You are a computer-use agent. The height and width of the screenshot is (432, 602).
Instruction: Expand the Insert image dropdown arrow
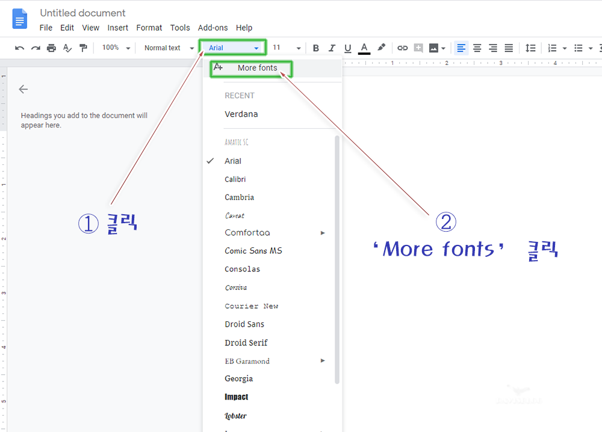[x=444, y=48]
